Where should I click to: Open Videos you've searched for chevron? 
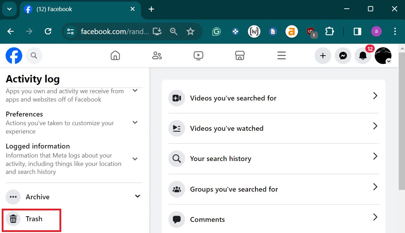pos(375,96)
